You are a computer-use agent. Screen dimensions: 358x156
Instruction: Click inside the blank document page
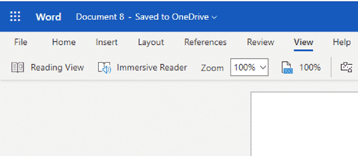304,125
